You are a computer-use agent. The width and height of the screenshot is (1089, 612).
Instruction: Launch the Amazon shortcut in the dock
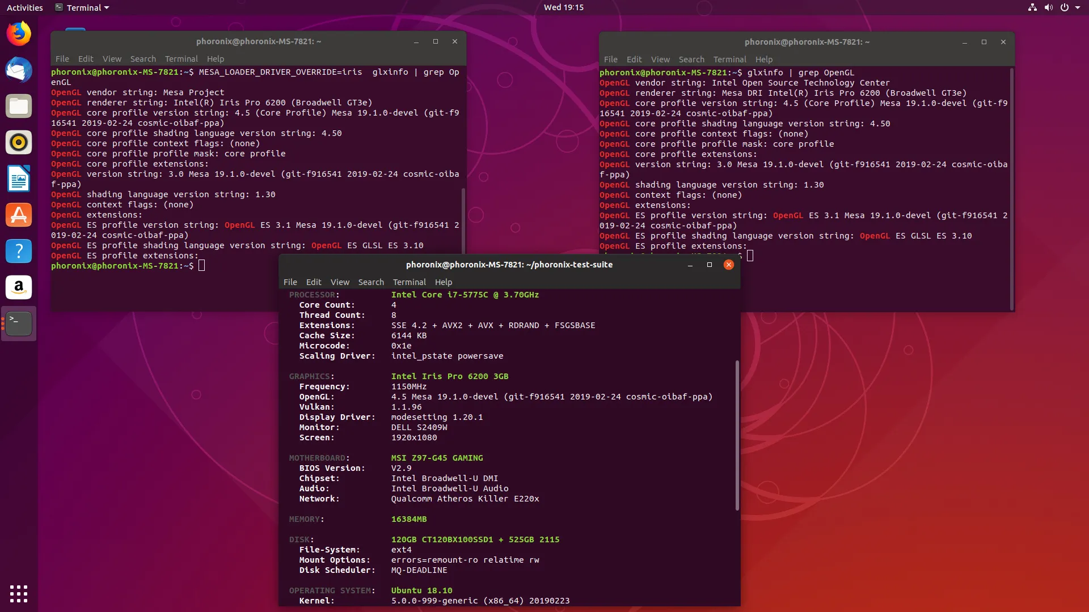click(x=19, y=287)
